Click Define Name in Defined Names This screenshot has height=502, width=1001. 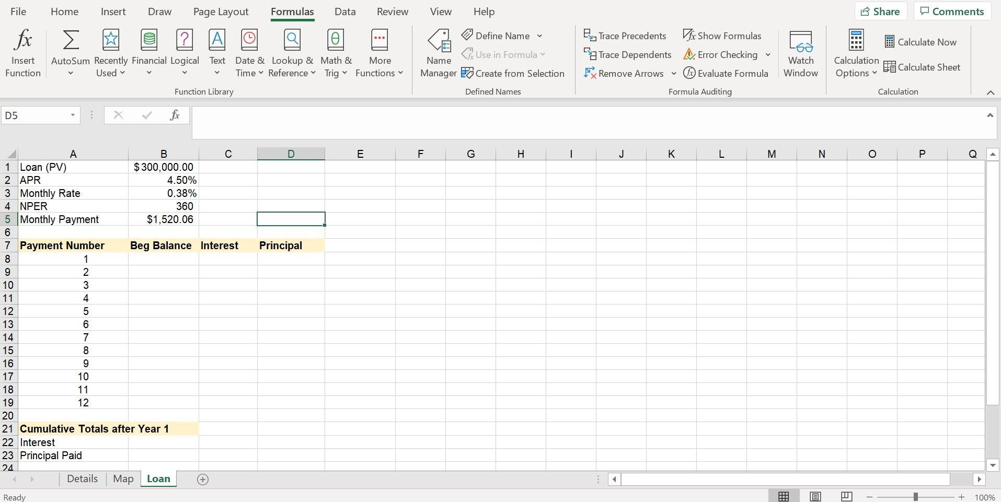tap(502, 36)
